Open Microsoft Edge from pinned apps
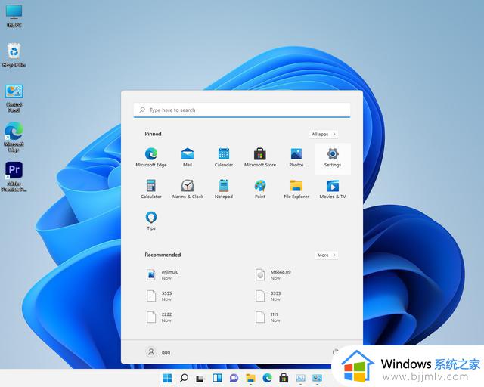484x387 pixels. click(x=151, y=157)
